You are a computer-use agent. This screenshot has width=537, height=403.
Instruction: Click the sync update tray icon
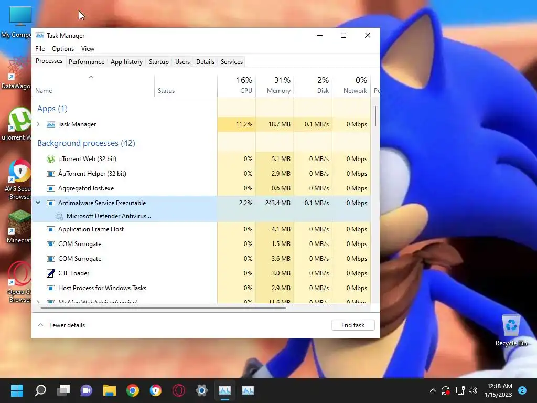click(446, 390)
